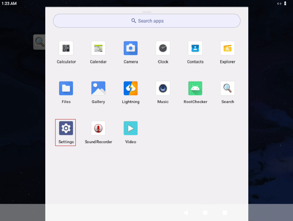Launch the Explorer app

(228, 48)
